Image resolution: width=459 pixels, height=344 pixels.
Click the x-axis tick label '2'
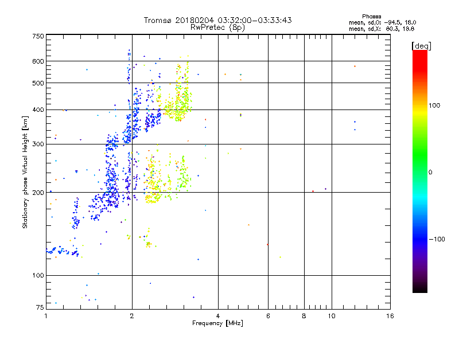(x=132, y=316)
